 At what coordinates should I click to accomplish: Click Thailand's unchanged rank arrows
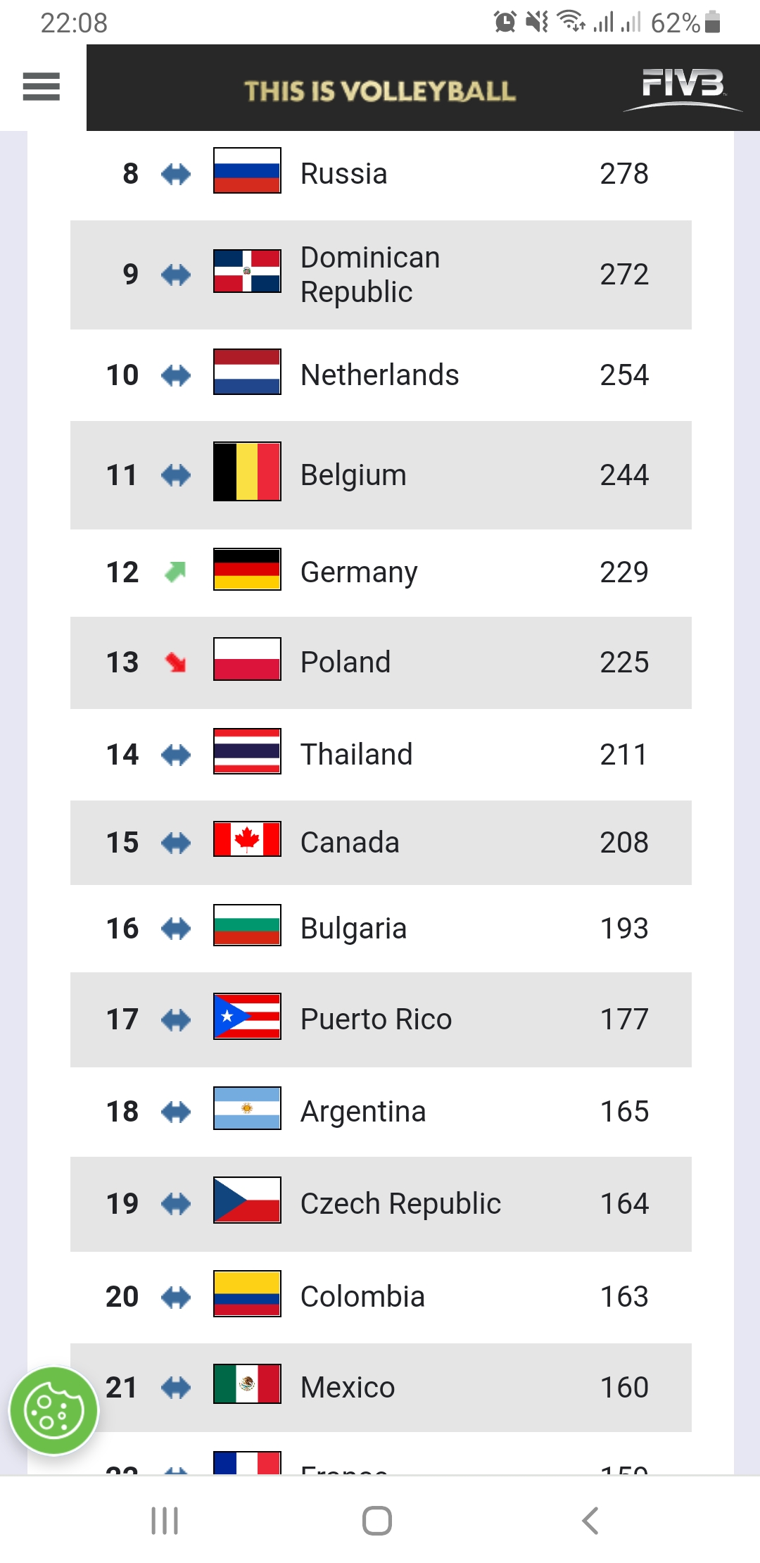[175, 755]
